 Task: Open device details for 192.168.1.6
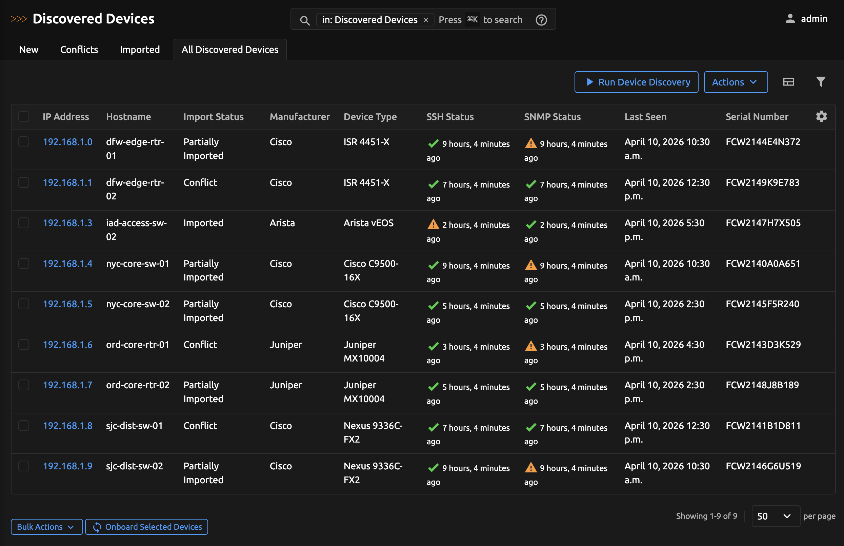[68, 344]
